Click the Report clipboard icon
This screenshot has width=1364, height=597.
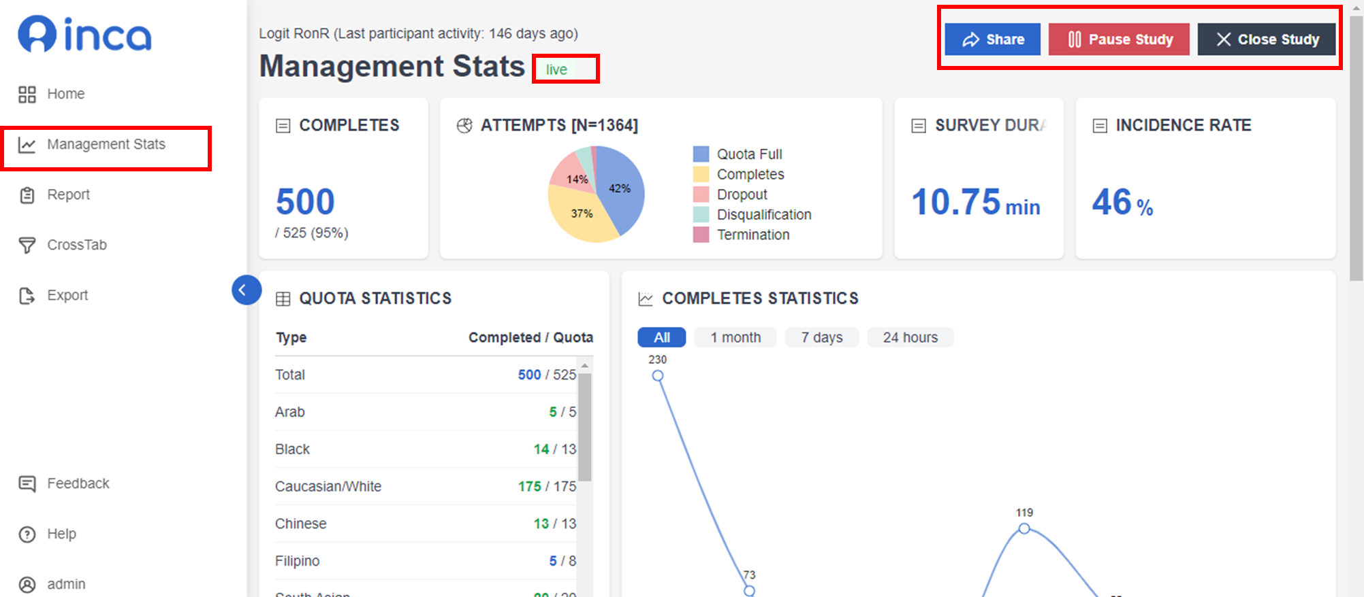[27, 195]
